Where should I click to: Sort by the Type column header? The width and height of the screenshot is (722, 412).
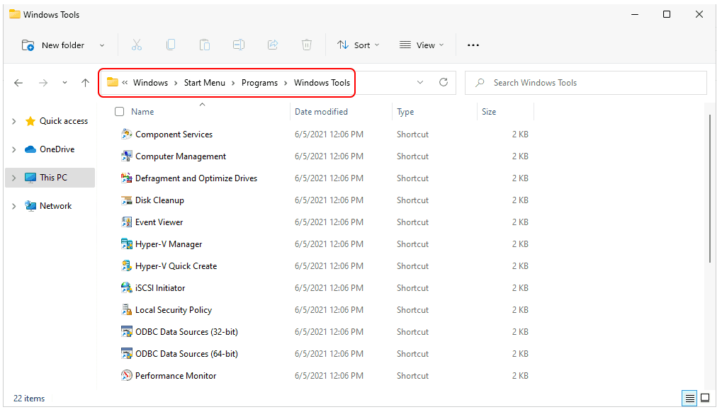coord(405,112)
